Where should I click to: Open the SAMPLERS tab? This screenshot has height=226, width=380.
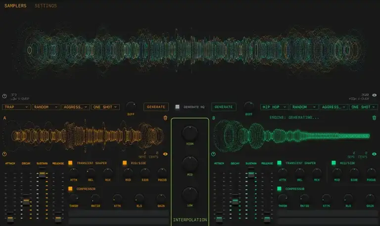[x=15, y=5]
